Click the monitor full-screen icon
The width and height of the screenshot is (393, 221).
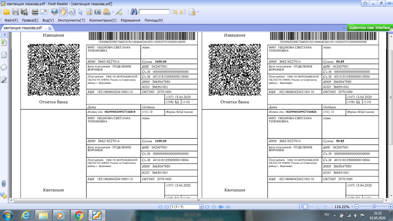(x=55, y=12)
